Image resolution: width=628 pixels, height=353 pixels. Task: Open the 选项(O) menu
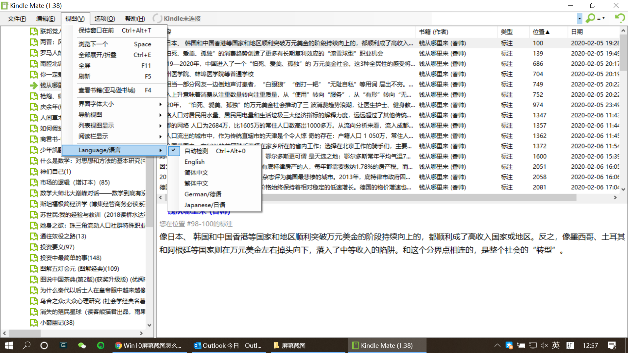click(104, 19)
